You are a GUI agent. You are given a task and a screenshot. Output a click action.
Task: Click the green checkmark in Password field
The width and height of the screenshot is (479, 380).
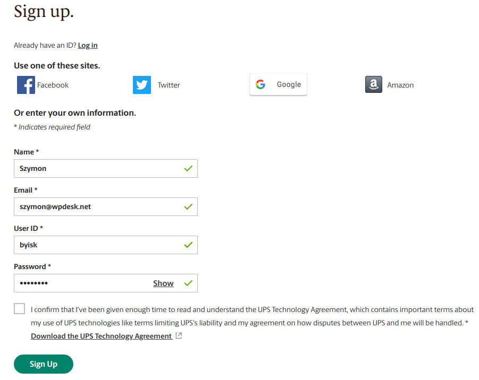point(188,283)
